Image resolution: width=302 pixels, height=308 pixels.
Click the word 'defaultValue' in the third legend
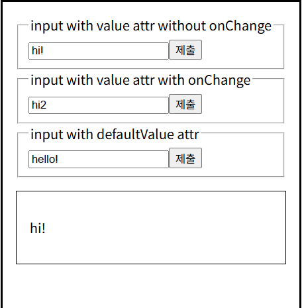(x=135, y=134)
